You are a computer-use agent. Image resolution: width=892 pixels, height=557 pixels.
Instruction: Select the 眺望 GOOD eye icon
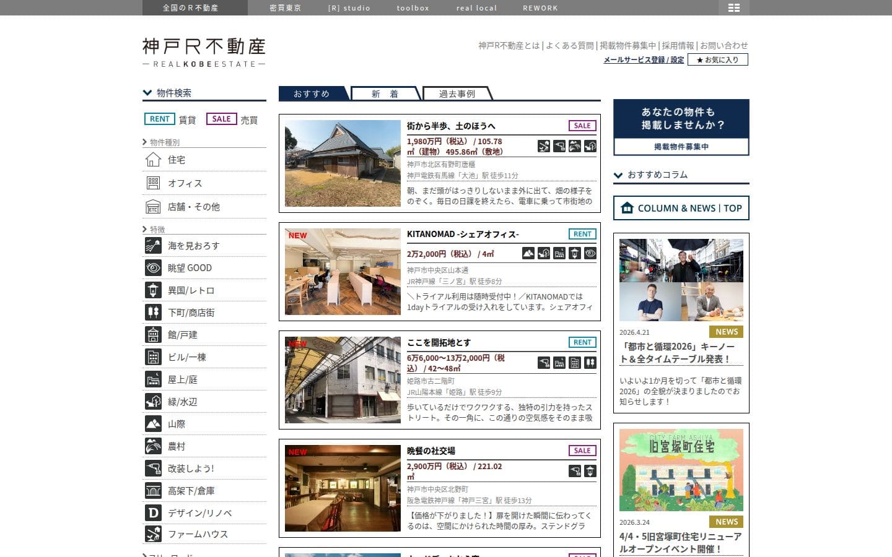click(153, 268)
